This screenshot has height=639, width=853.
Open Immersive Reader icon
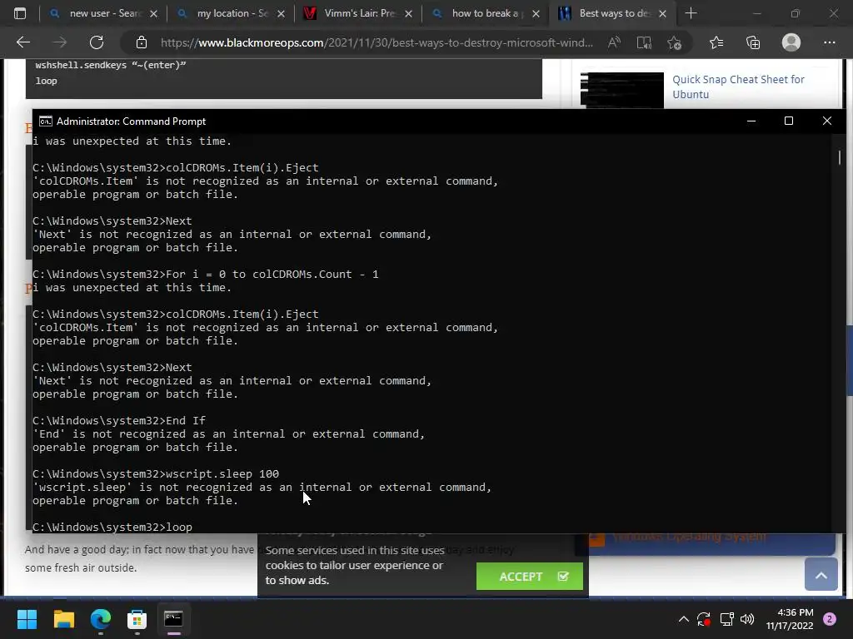tap(644, 42)
